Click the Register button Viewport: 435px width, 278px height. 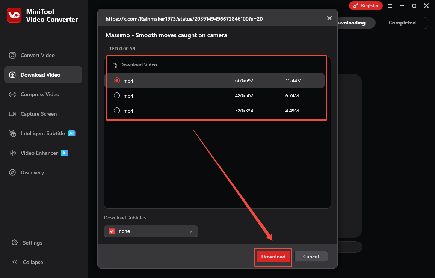click(366, 6)
